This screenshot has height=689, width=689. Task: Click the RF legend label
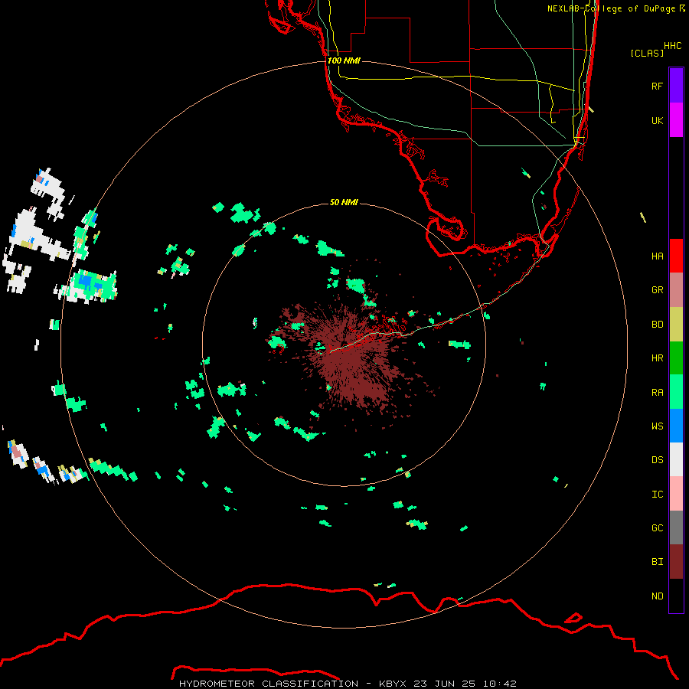(657, 86)
